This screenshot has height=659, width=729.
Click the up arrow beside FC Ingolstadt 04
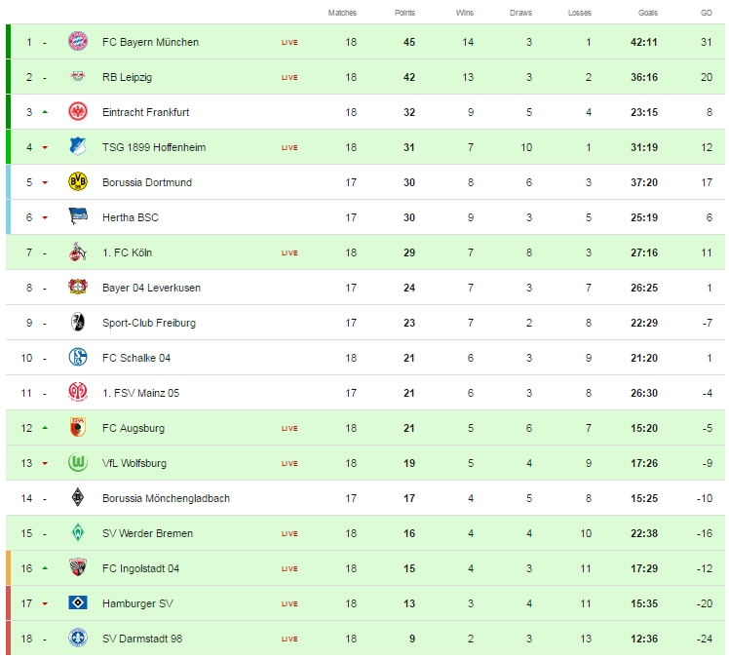tap(44, 568)
